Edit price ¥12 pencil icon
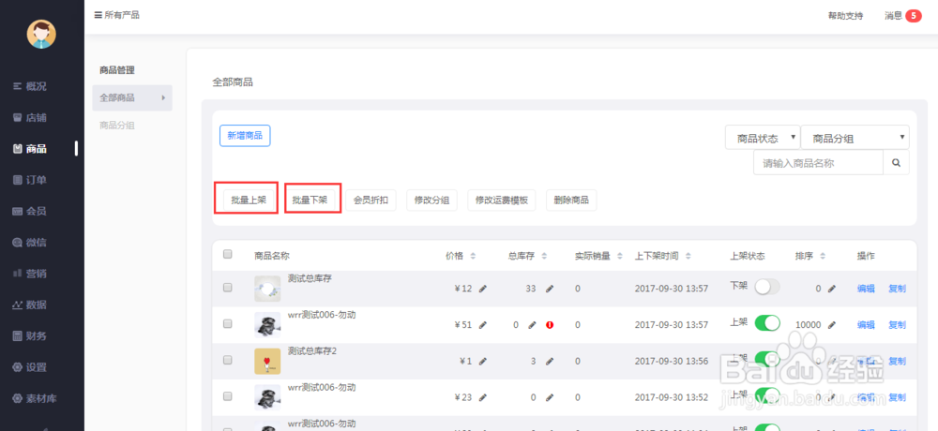938x431 pixels. pos(483,289)
